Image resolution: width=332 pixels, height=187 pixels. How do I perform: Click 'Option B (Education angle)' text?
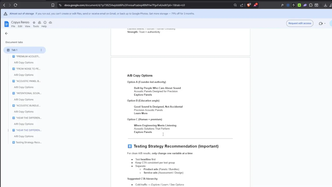point(143,101)
